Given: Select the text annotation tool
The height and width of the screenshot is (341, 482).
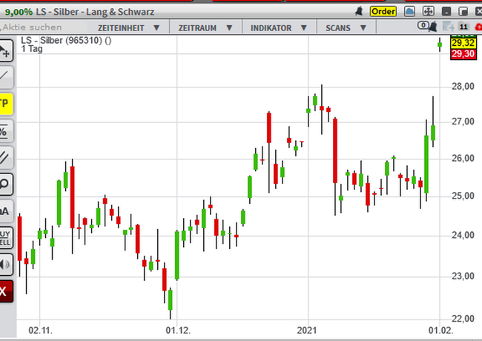Looking at the screenshot, I should coord(5,211).
